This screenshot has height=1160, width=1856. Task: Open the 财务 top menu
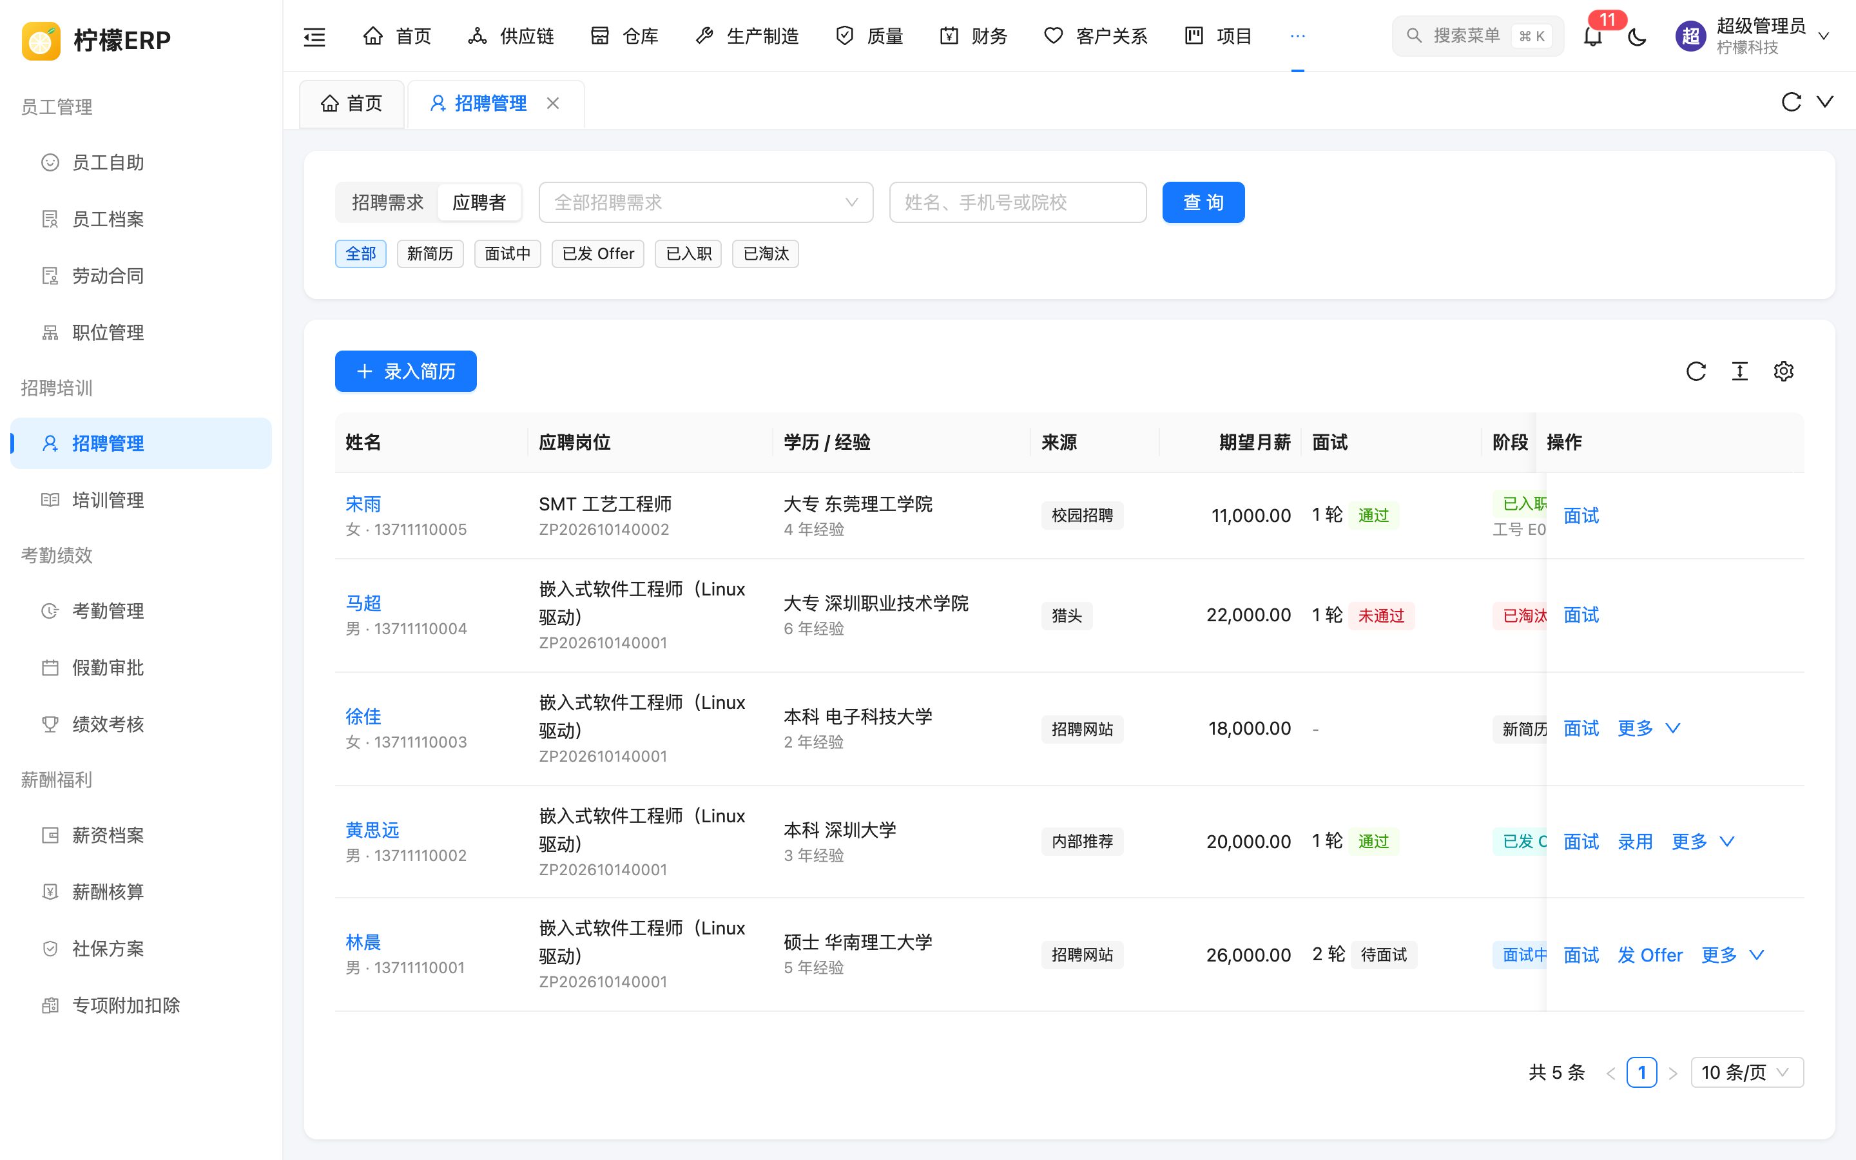(x=973, y=36)
